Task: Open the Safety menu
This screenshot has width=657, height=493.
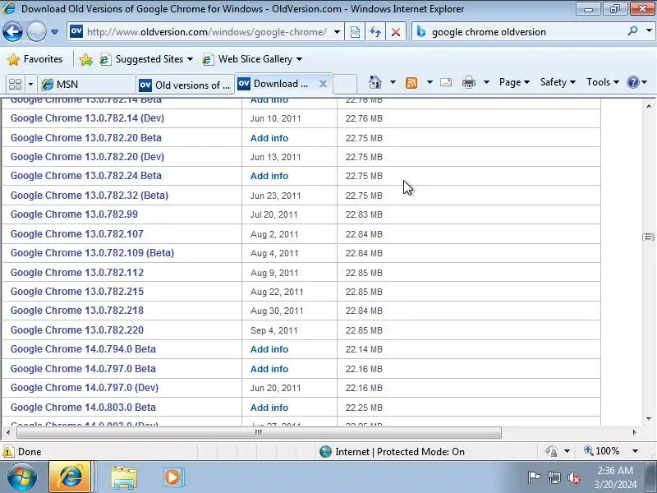Action: pyautogui.click(x=558, y=82)
